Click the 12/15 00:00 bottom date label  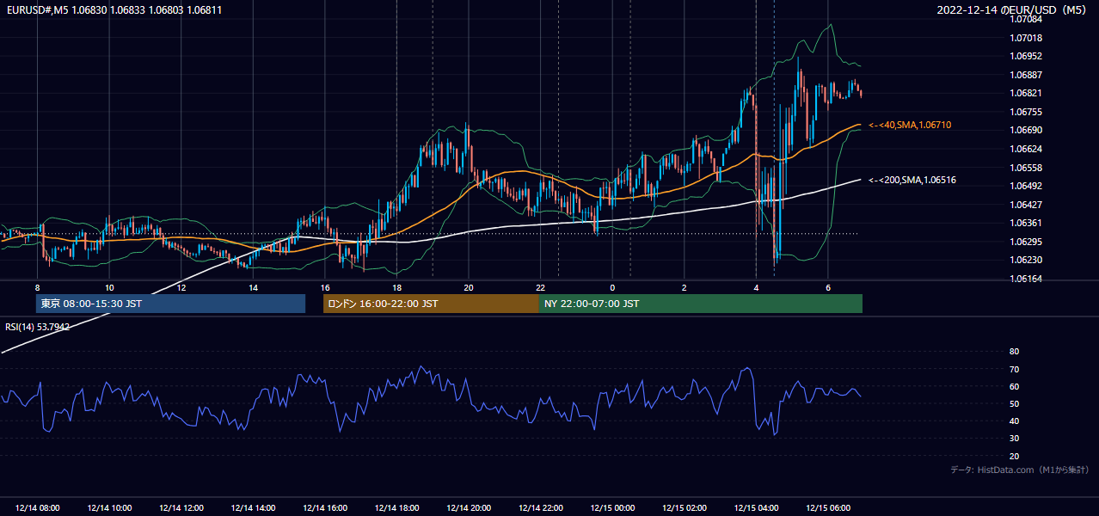(x=612, y=508)
